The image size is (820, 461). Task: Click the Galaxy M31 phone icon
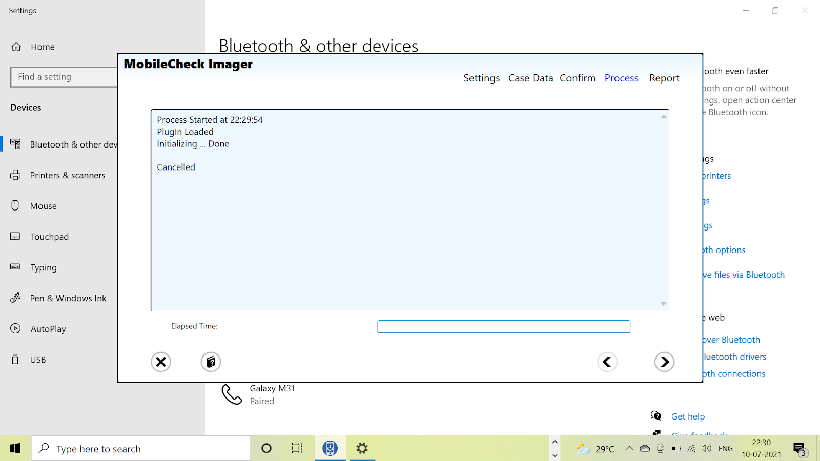click(x=232, y=395)
